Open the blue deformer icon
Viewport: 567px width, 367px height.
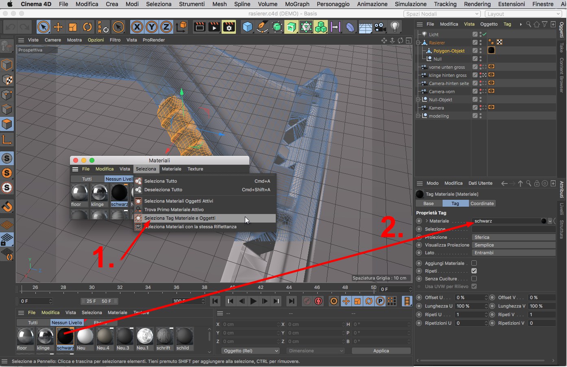[350, 27]
